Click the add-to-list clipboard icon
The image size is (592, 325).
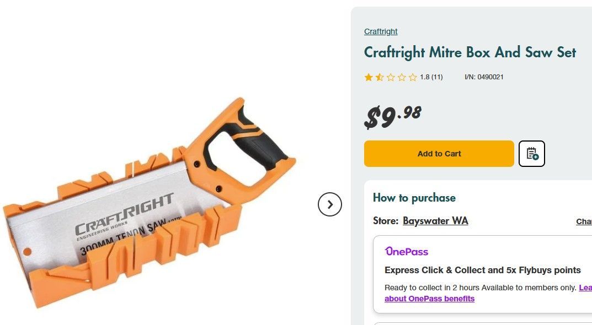click(x=532, y=154)
